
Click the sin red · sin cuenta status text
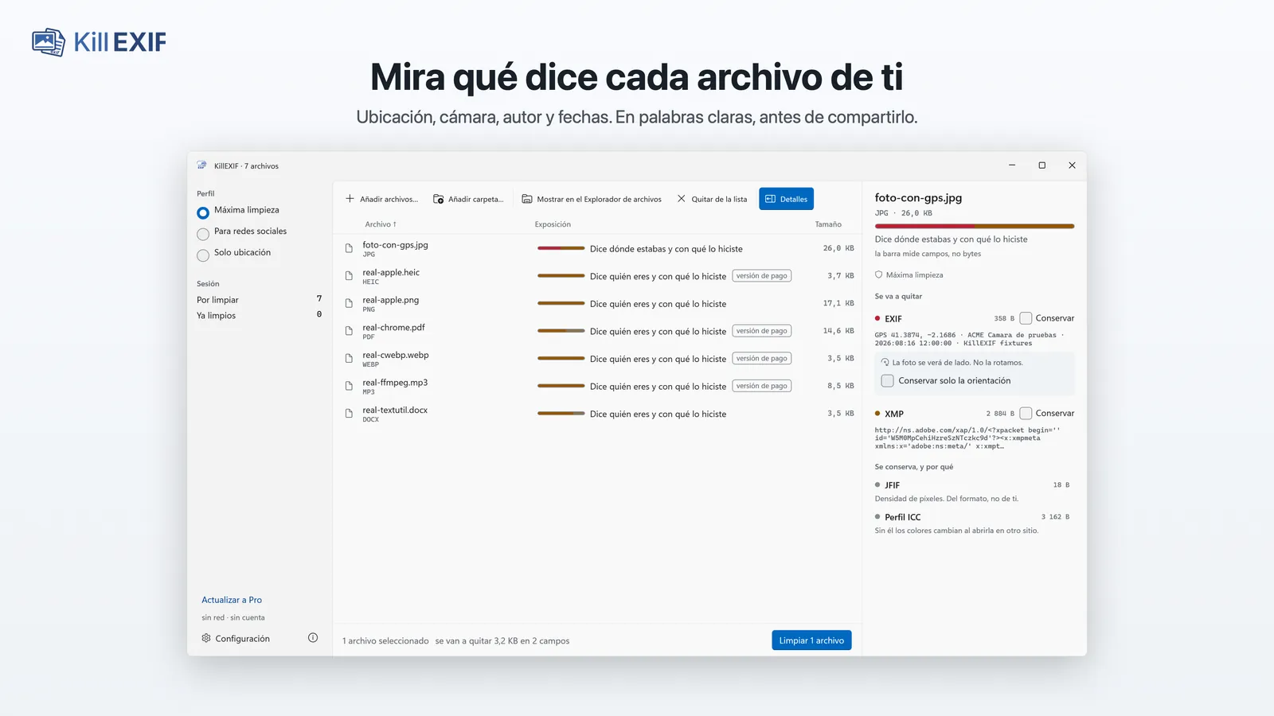tap(233, 617)
